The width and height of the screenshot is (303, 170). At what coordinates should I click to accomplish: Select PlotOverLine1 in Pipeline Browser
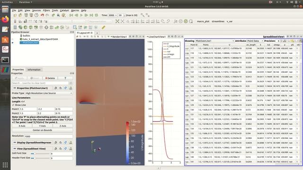click(30, 42)
